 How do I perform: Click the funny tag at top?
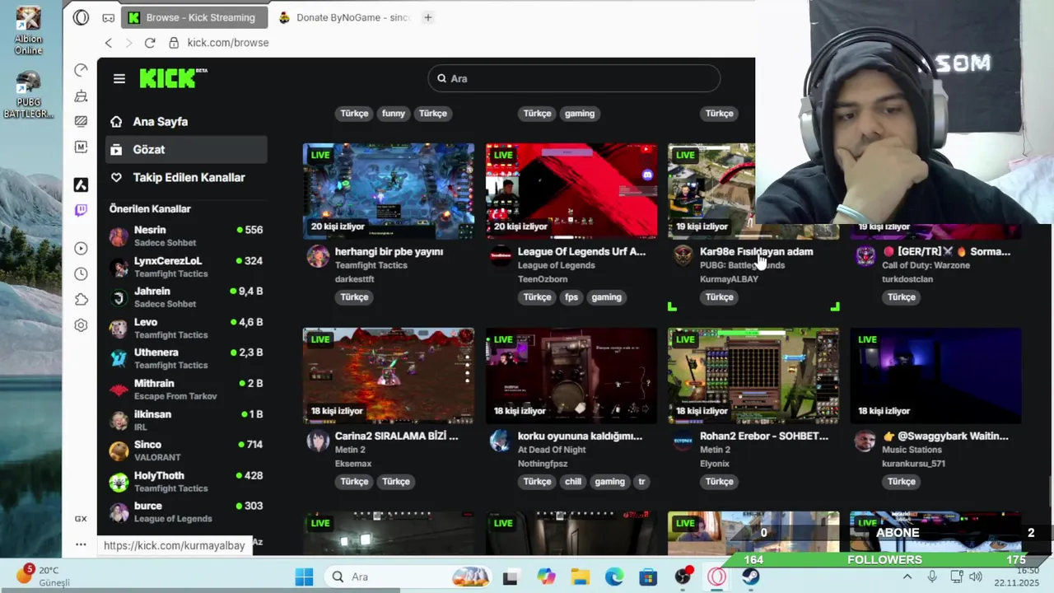[394, 114]
